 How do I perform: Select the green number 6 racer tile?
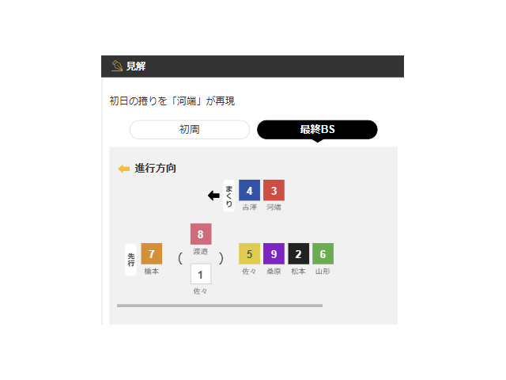[x=323, y=253]
